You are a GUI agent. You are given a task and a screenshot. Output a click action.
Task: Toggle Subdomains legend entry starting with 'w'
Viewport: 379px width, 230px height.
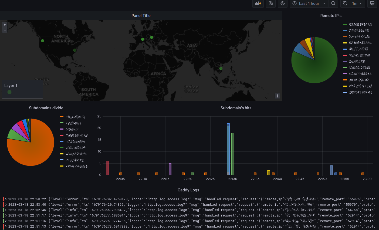pos(73,154)
